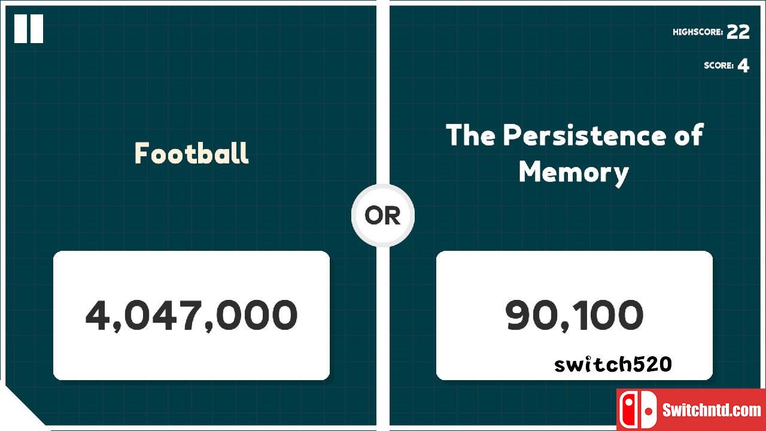The width and height of the screenshot is (766, 431).
Task: Pause the game with the pause icon
Action: pyautogui.click(x=29, y=29)
